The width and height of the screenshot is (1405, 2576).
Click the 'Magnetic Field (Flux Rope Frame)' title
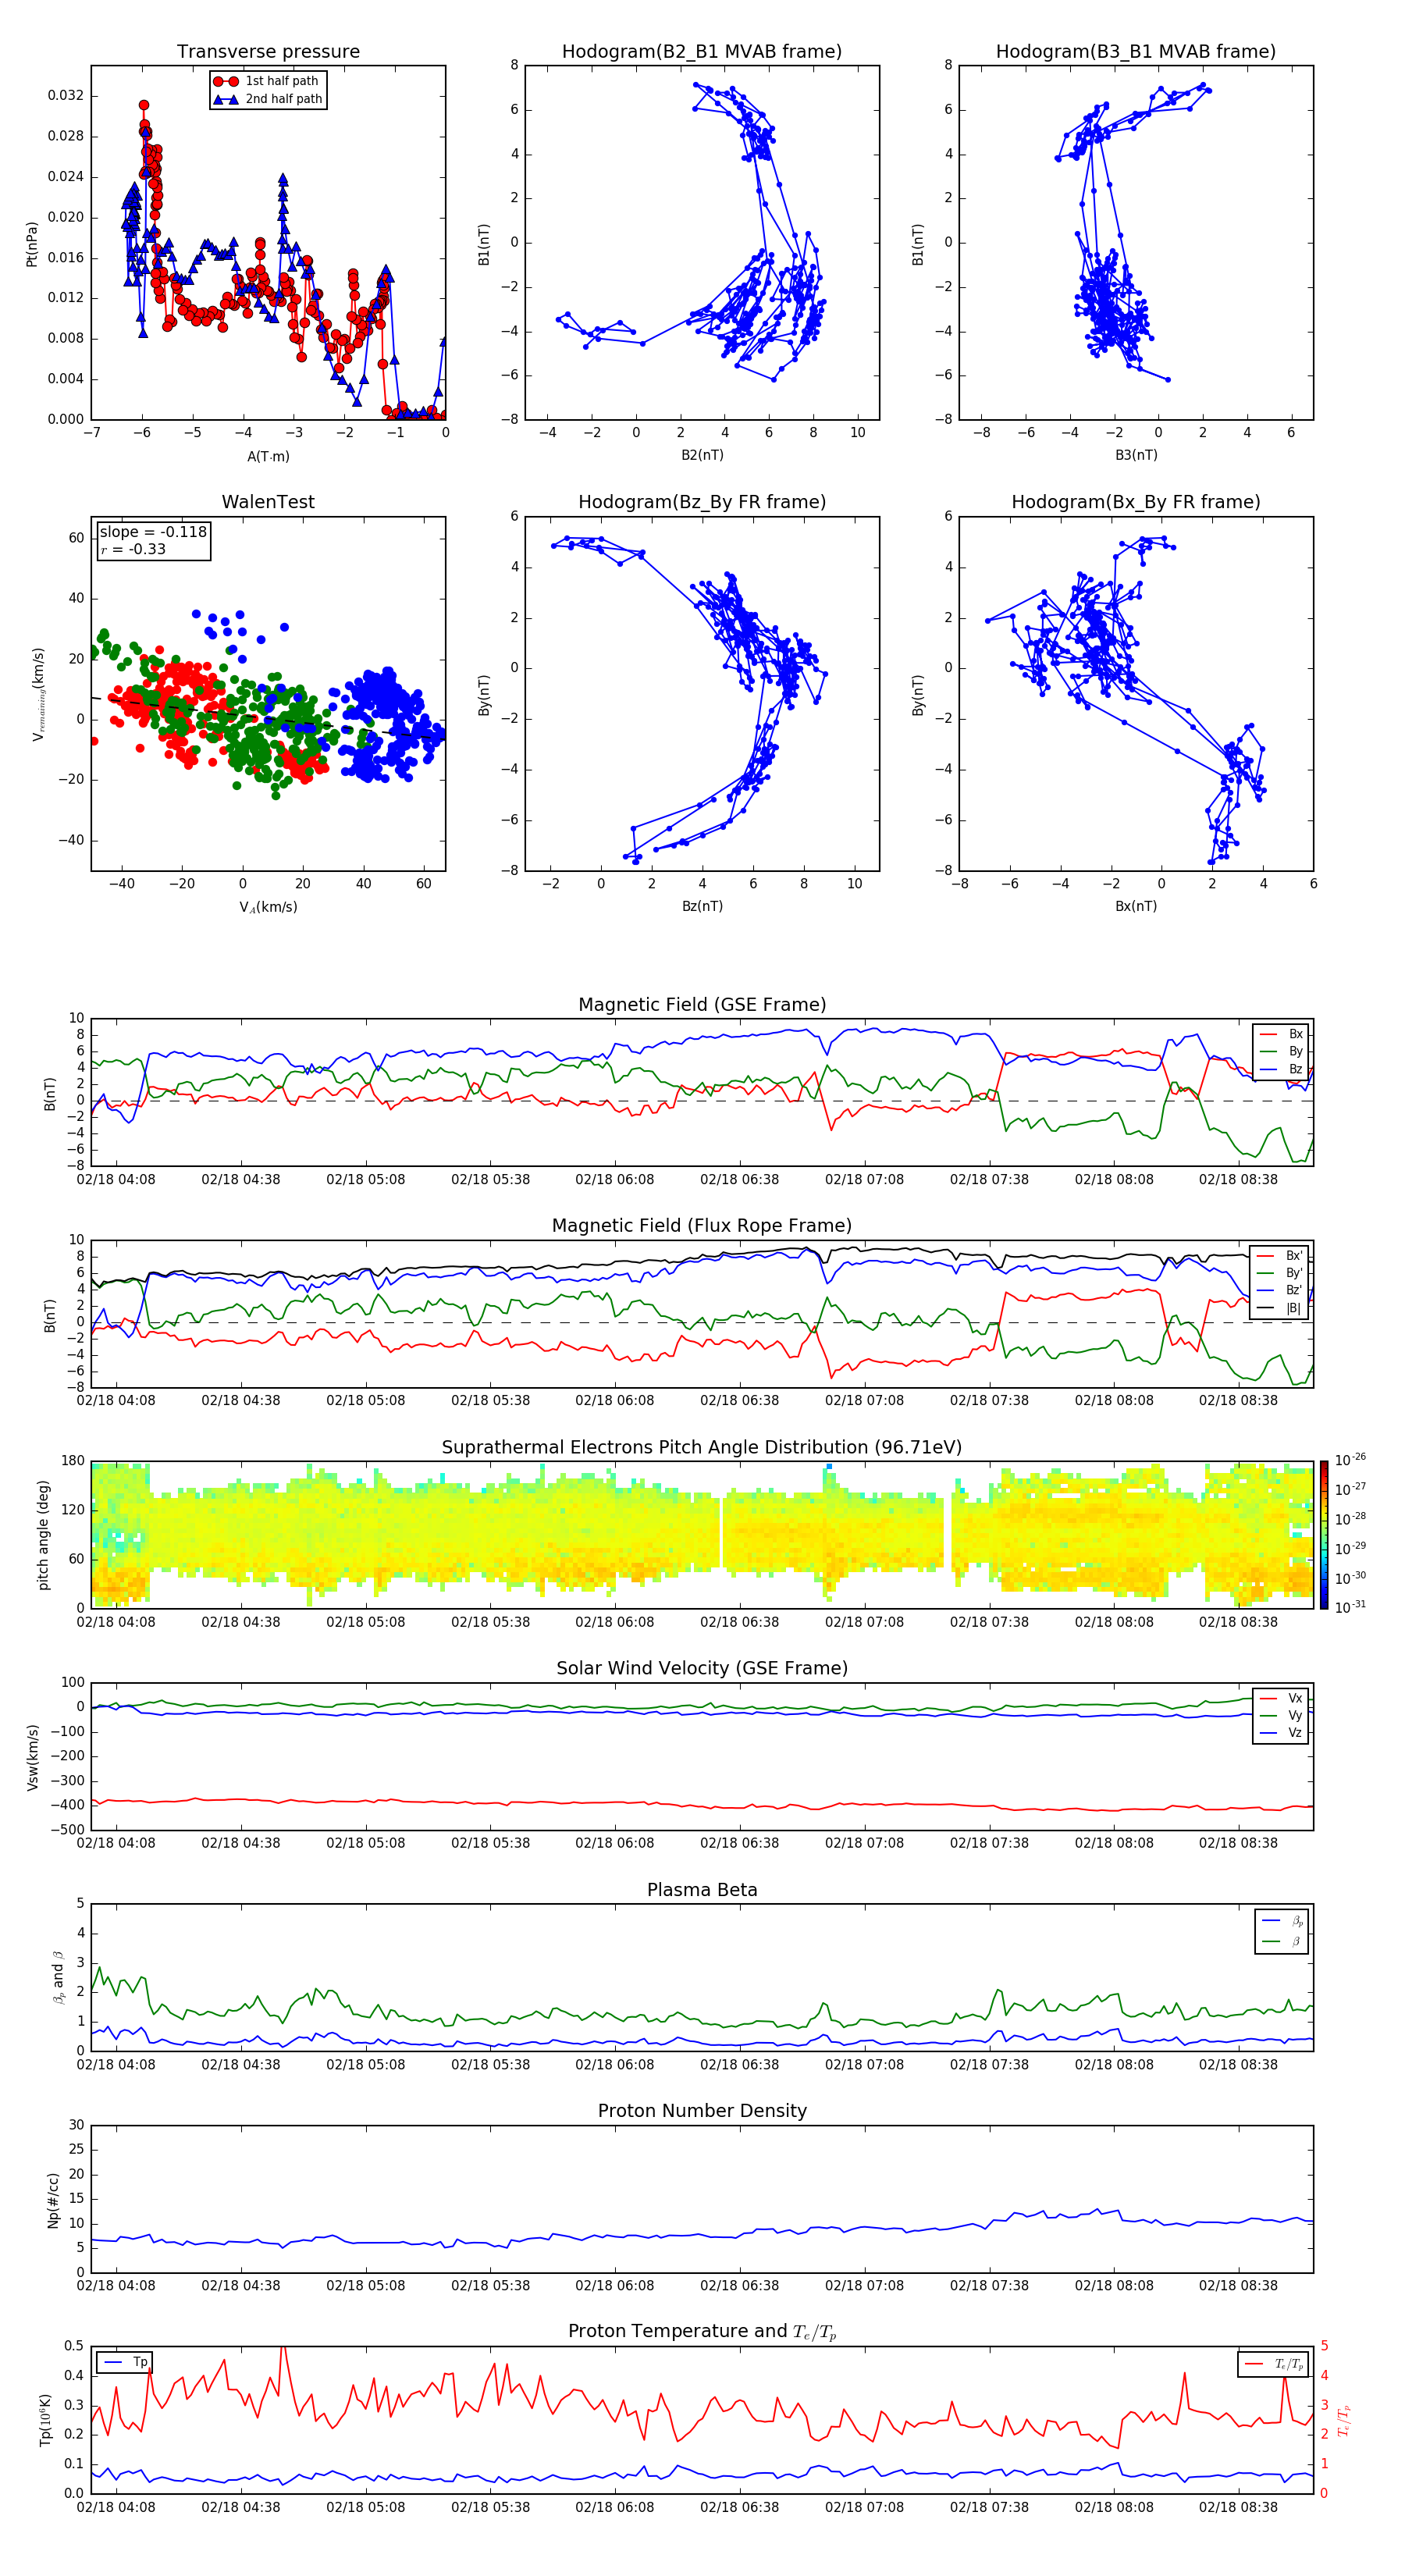(702, 1226)
